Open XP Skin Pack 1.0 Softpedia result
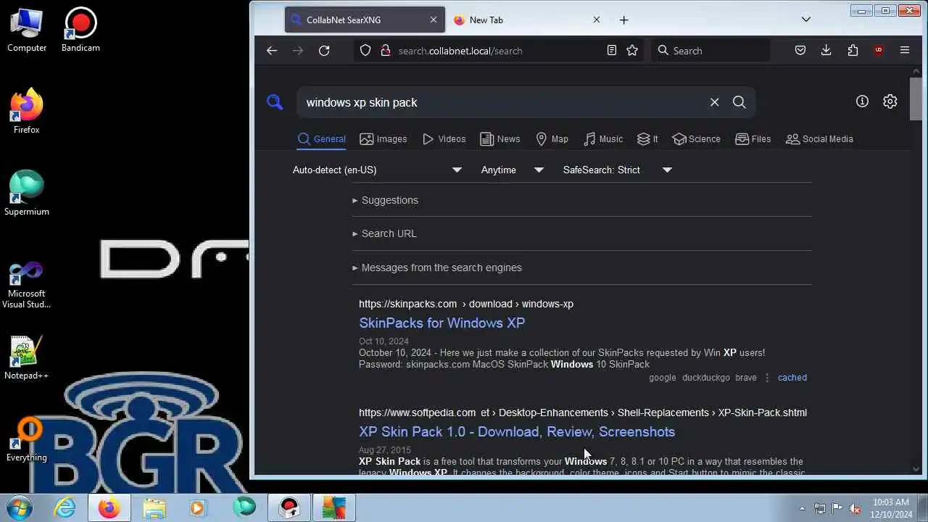928x522 pixels. (x=517, y=431)
